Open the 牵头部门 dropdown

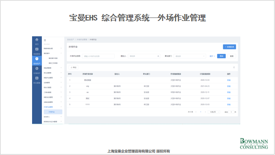190,56
